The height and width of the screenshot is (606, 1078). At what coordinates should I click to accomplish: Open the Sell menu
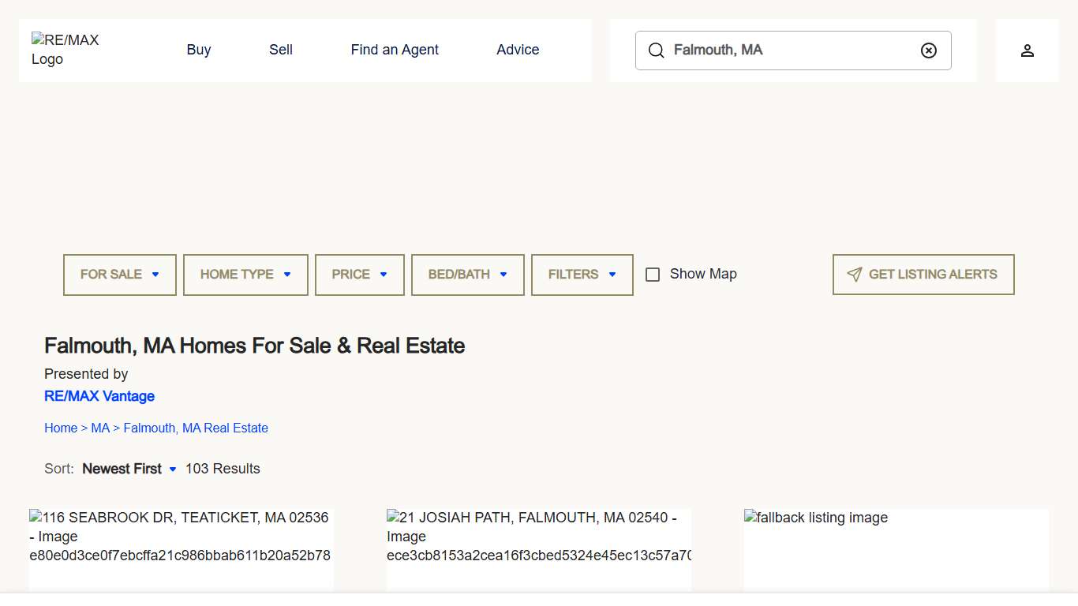281,50
